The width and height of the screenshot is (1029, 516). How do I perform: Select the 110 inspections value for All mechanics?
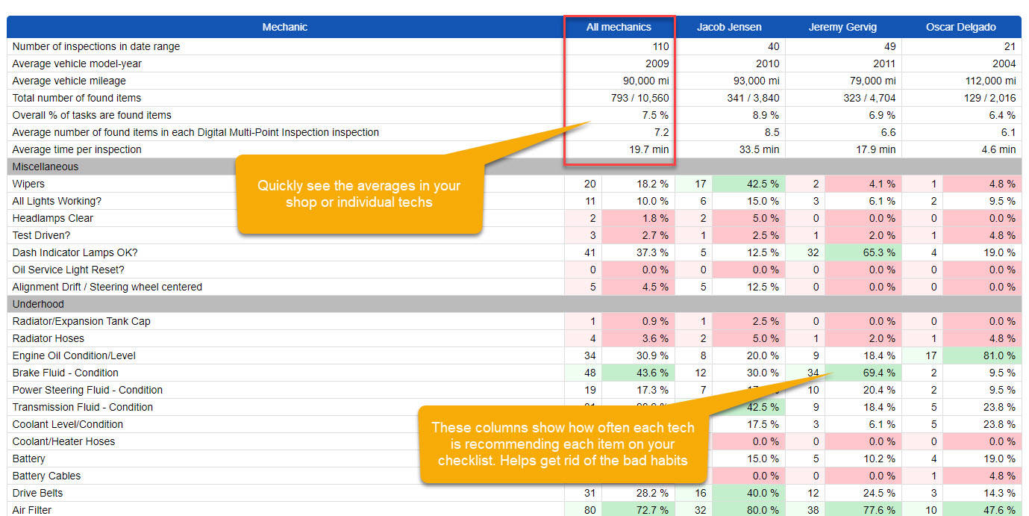[x=660, y=46]
